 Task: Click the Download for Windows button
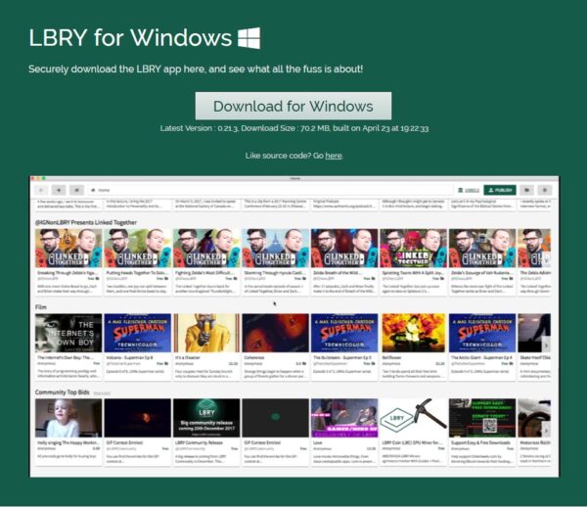[293, 106]
